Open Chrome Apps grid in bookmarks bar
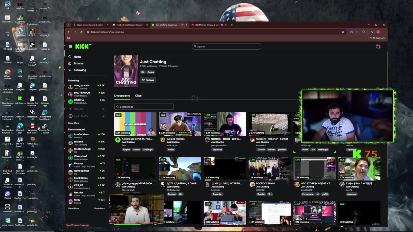This screenshot has width=413, height=232. tap(68, 38)
